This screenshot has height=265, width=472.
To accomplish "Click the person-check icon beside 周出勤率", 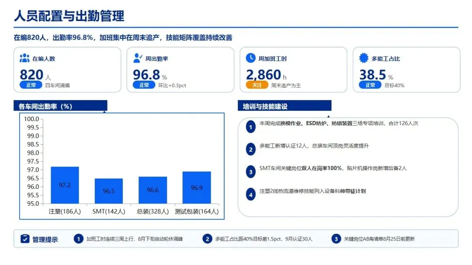I will pyautogui.click(x=138, y=58).
